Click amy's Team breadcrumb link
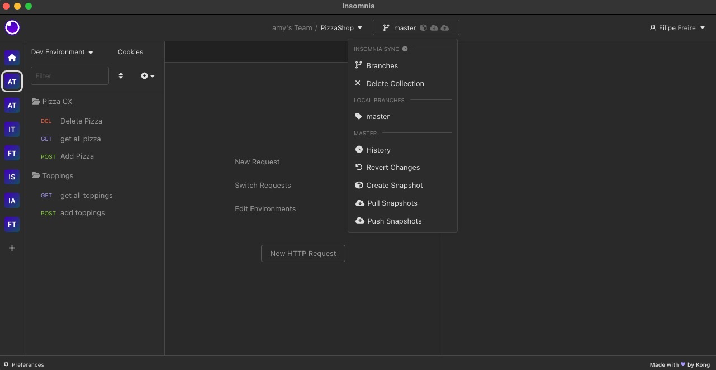Image resolution: width=716 pixels, height=370 pixels. 292,27
